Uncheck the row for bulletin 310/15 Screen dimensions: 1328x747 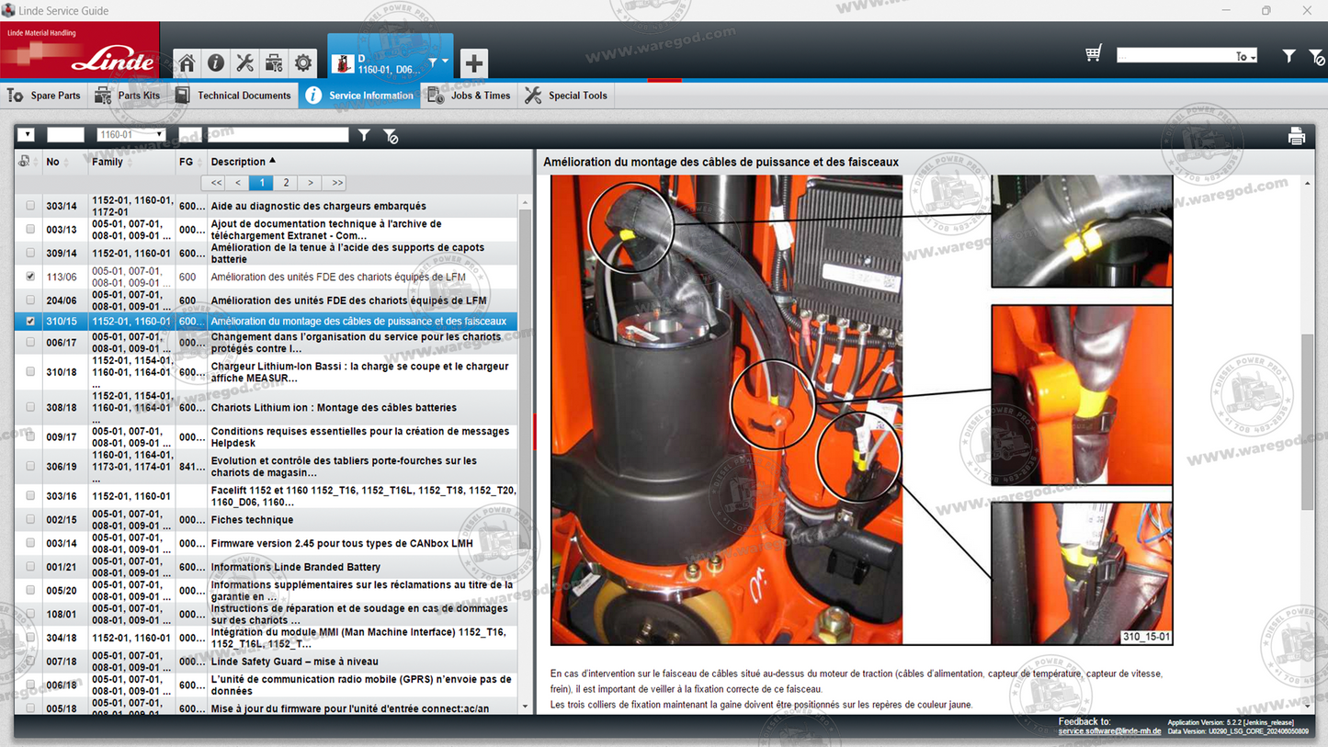(x=28, y=322)
